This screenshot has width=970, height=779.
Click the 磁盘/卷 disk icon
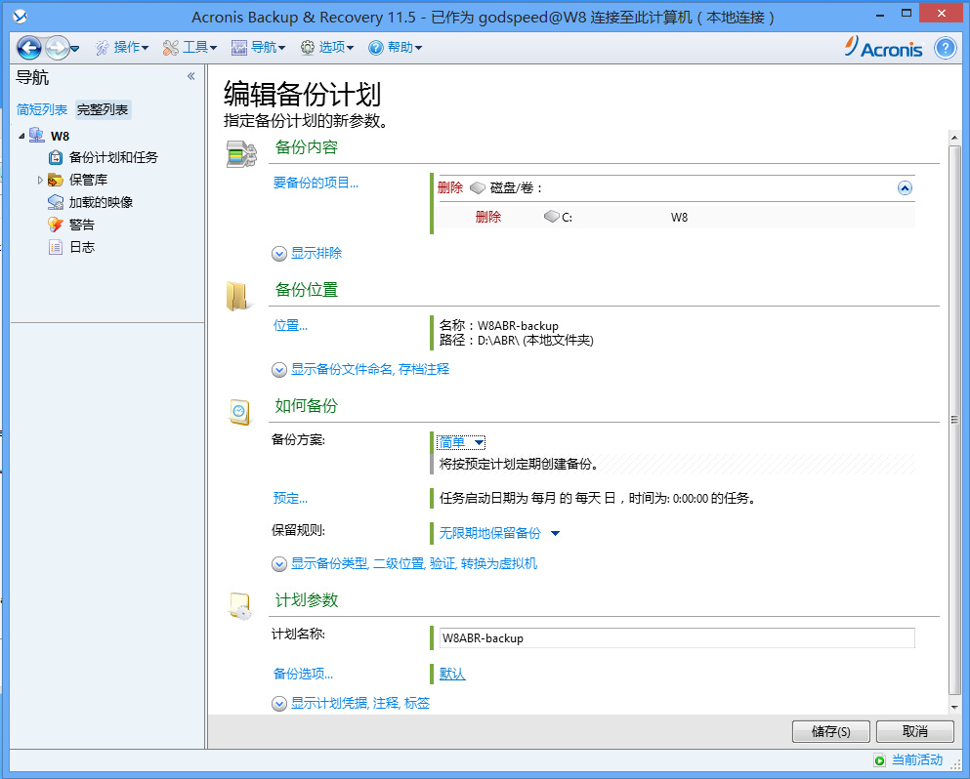(478, 187)
